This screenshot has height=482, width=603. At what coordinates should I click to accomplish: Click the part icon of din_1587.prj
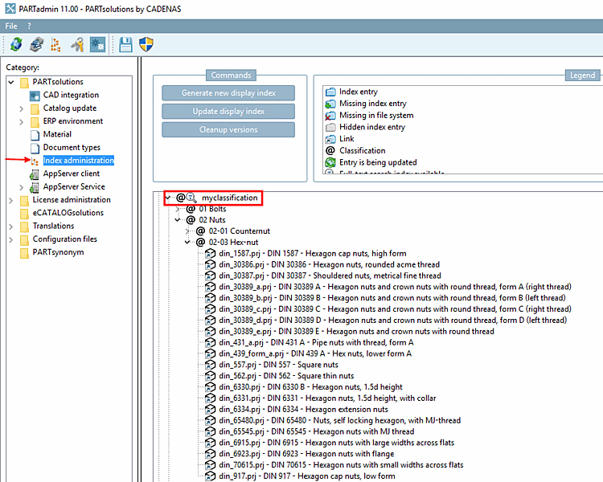211,253
